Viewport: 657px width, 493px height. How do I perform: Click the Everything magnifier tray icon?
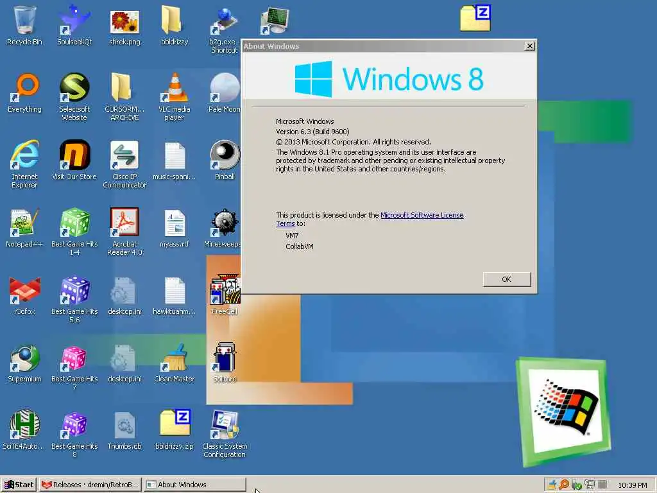pos(564,485)
